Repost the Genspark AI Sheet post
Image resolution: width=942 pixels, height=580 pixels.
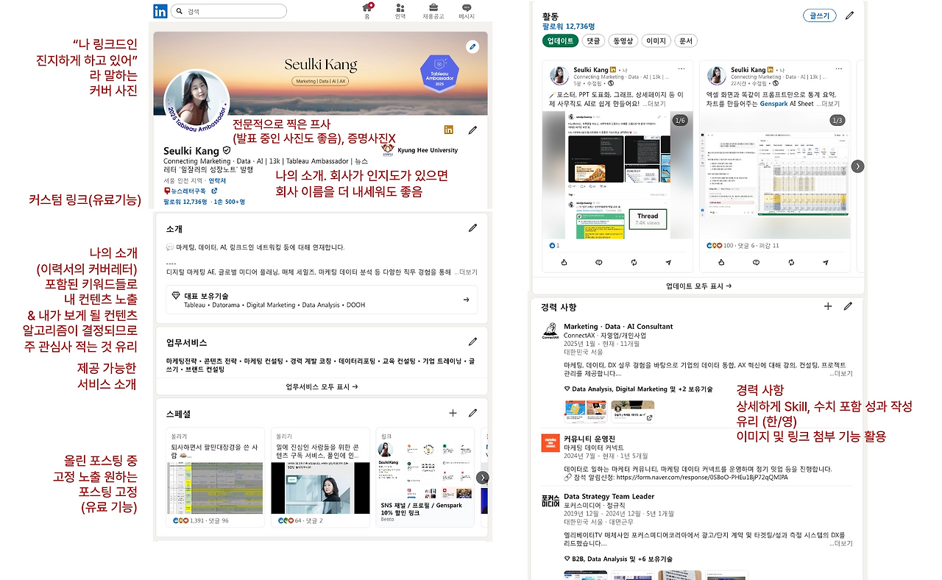(791, 262)
